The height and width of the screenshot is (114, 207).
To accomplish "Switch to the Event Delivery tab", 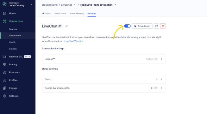I will 77,14.
